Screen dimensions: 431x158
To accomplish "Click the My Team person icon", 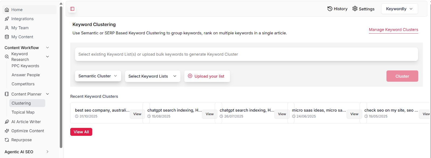I will click(7, 28).
